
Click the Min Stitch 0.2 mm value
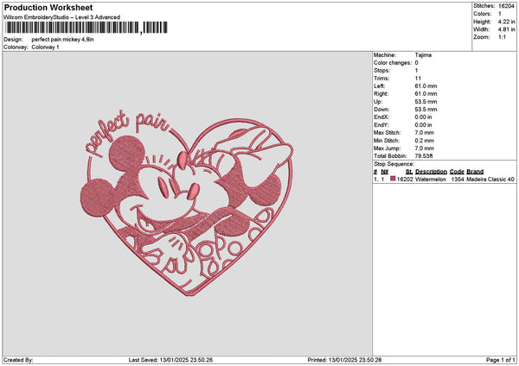point(424,141)
